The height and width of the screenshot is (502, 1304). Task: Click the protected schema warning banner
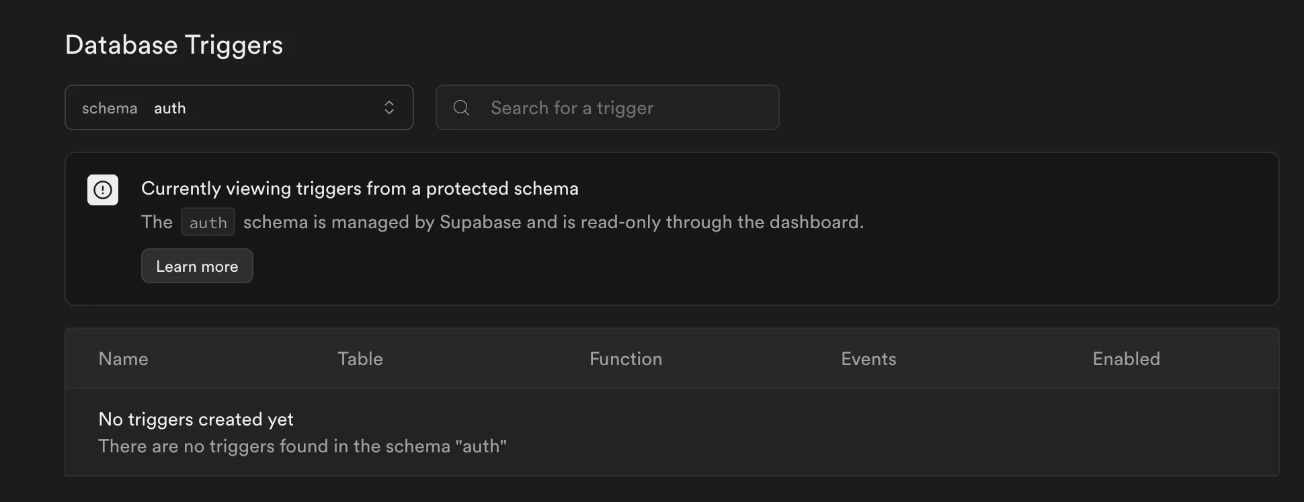(x=672, y=228)
